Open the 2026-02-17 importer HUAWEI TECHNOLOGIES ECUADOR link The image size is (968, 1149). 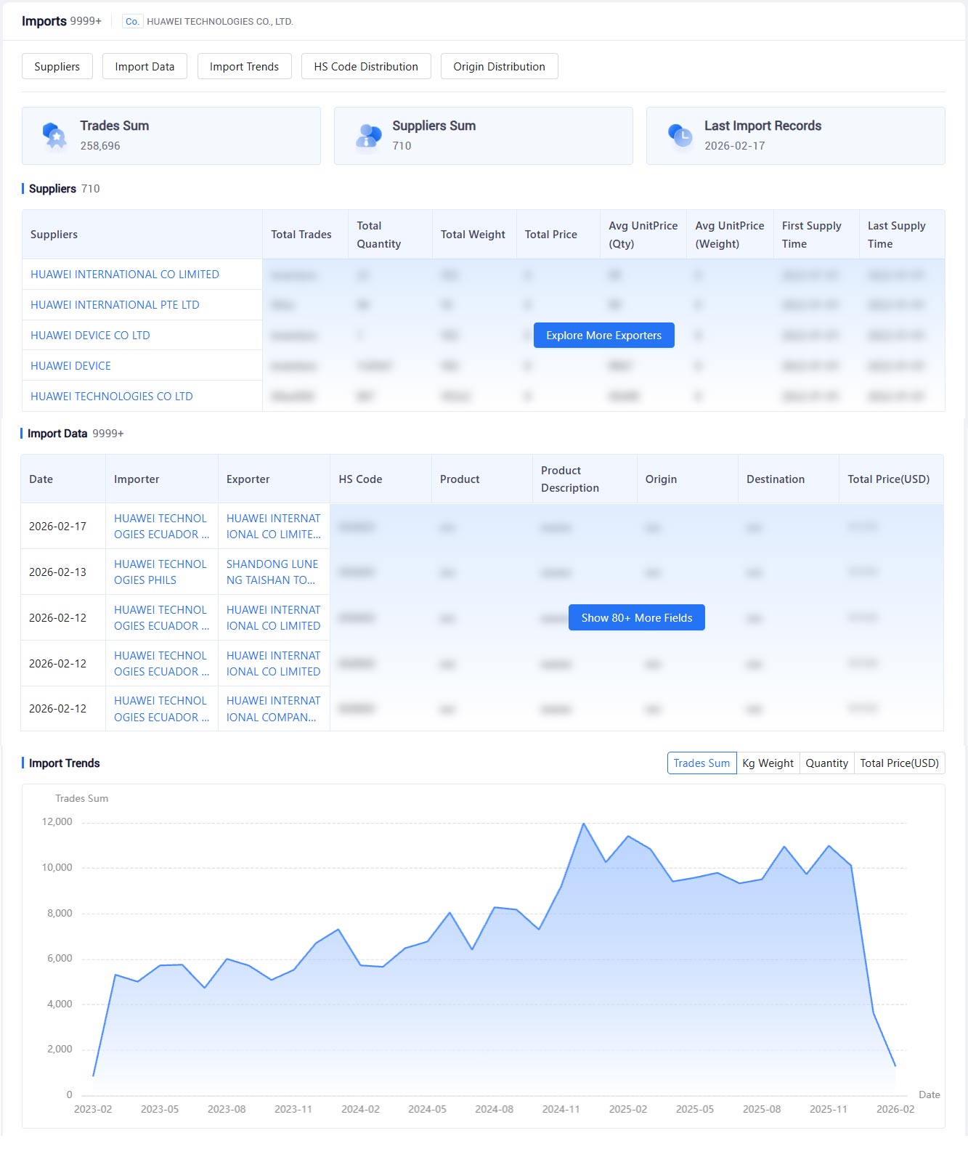tap(161, 526)
